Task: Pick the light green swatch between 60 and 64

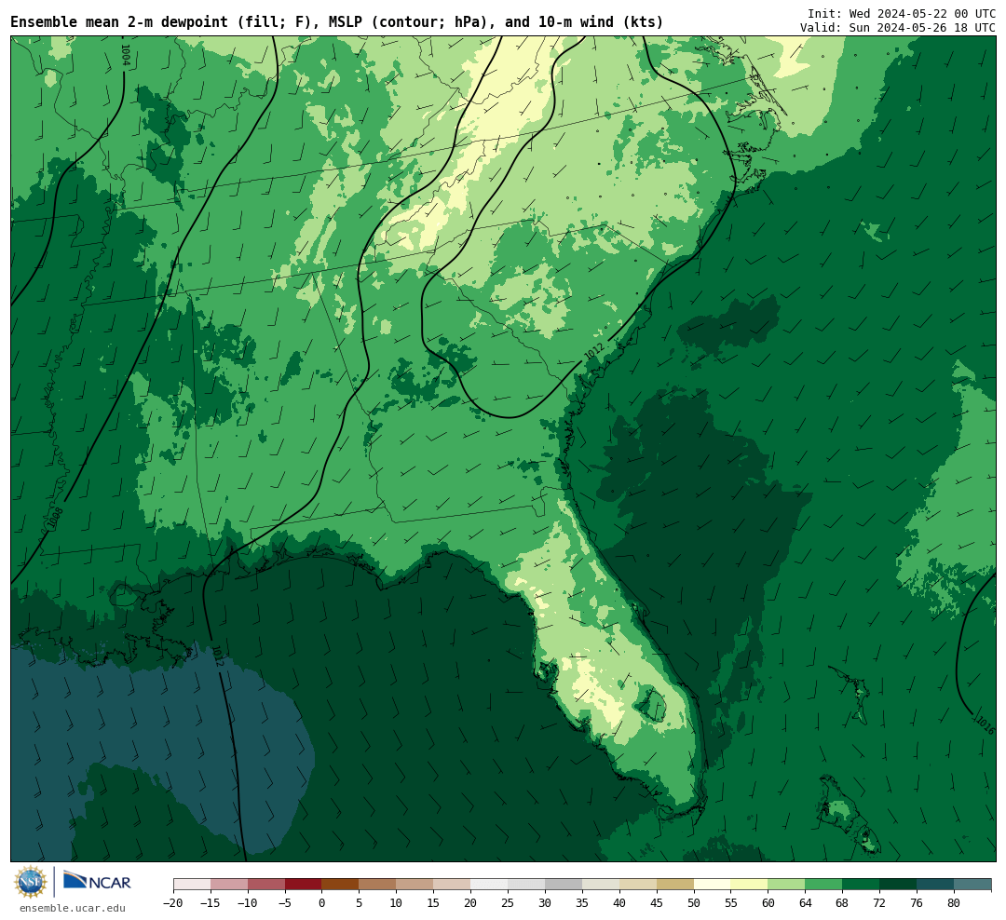Action: coord(786,885)
